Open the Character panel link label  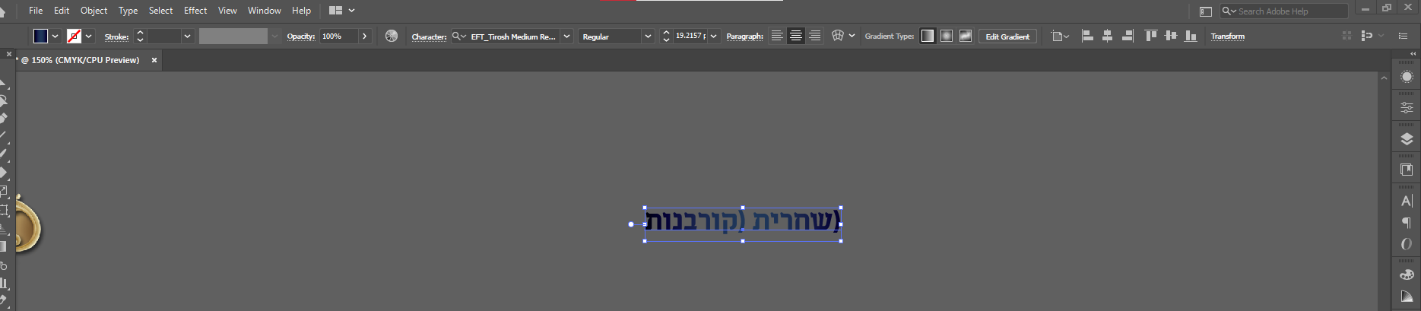[429, 36]
